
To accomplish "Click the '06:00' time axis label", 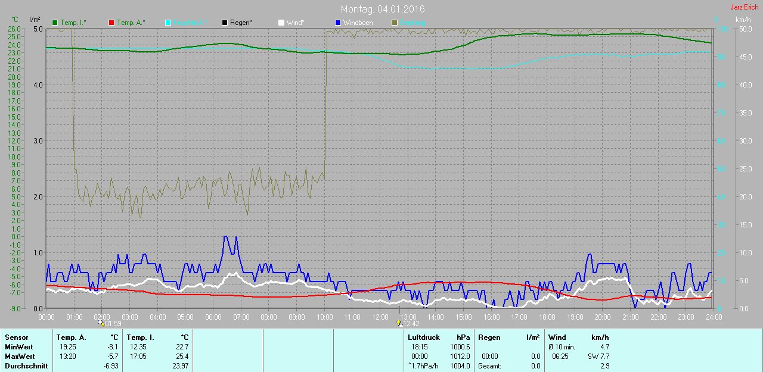I will (x=213, y=317).
